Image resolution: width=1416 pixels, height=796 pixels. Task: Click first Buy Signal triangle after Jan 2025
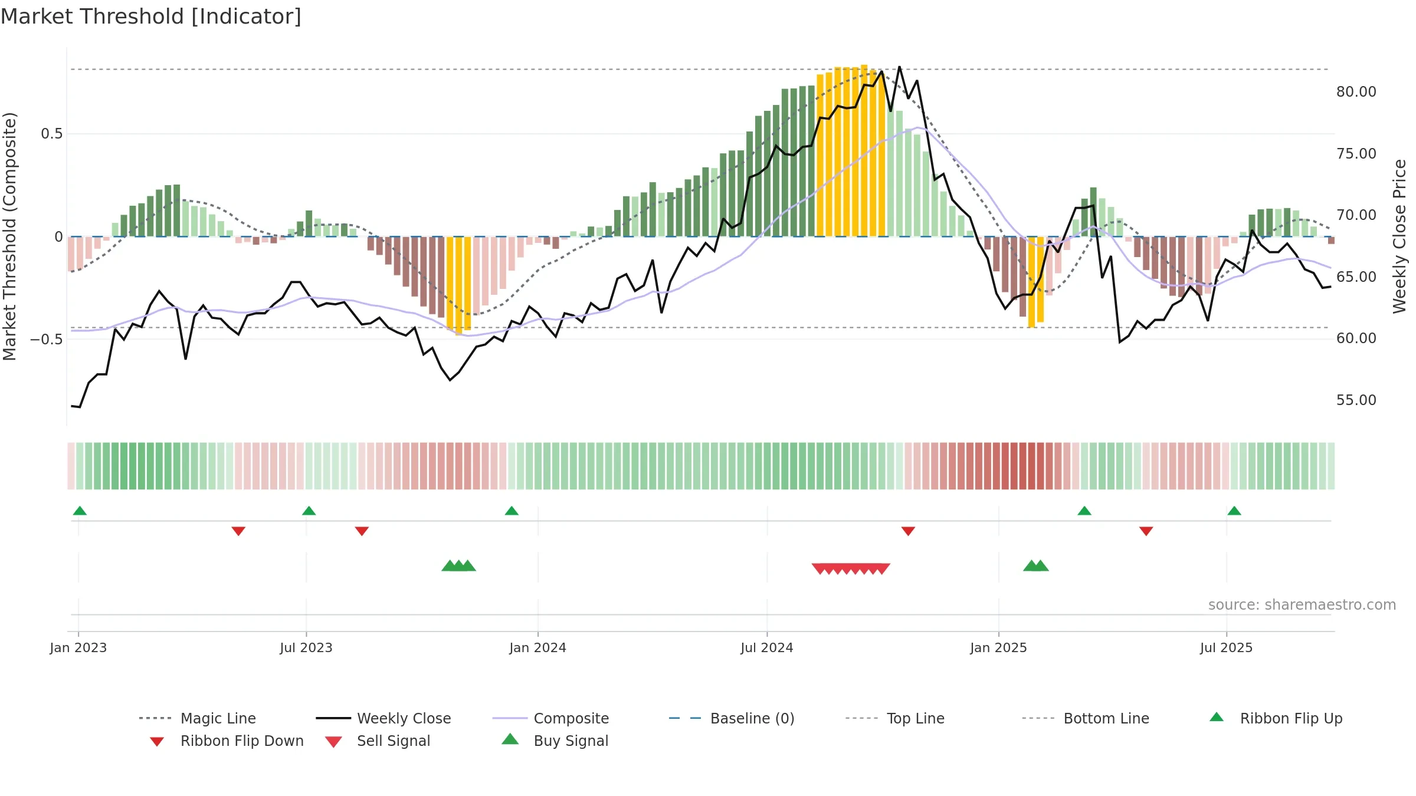[x=1031, y=565]
